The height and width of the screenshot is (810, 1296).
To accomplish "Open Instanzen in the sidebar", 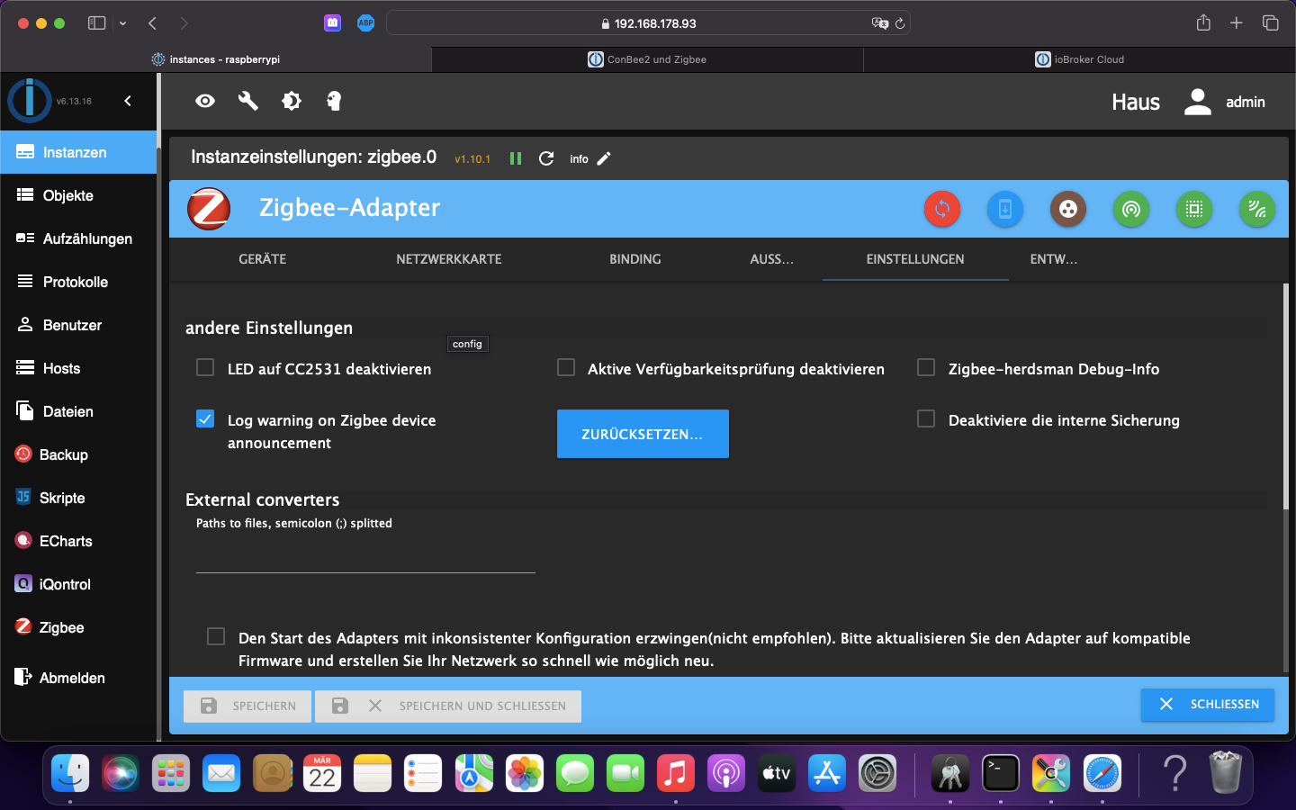I will pos(79,152).
